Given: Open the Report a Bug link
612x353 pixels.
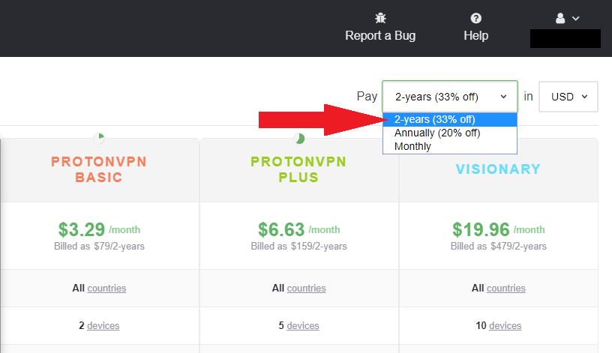Looking at the screenshot, I should coord(380,35).
